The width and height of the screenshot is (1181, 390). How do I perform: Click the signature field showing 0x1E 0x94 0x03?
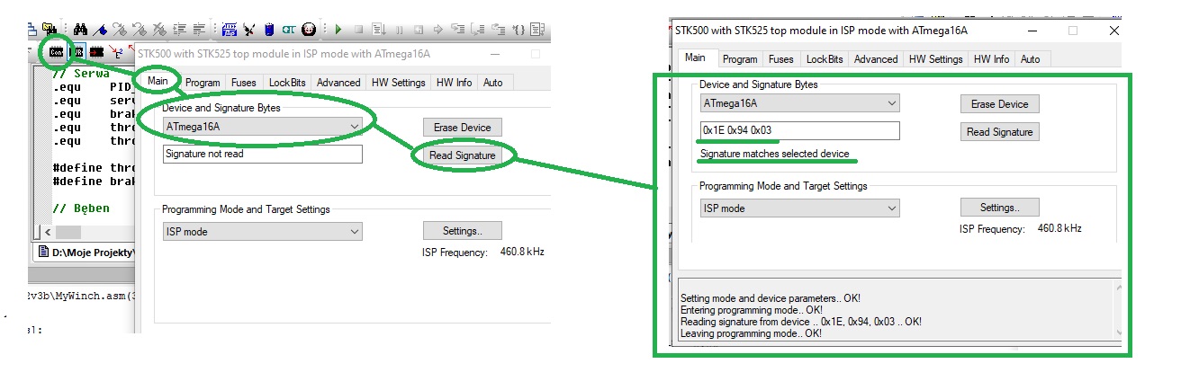(x=799, y=131)
